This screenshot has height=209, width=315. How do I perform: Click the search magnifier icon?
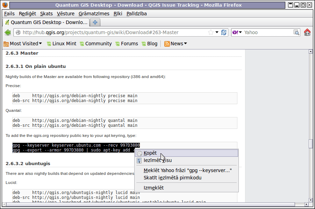296,32
